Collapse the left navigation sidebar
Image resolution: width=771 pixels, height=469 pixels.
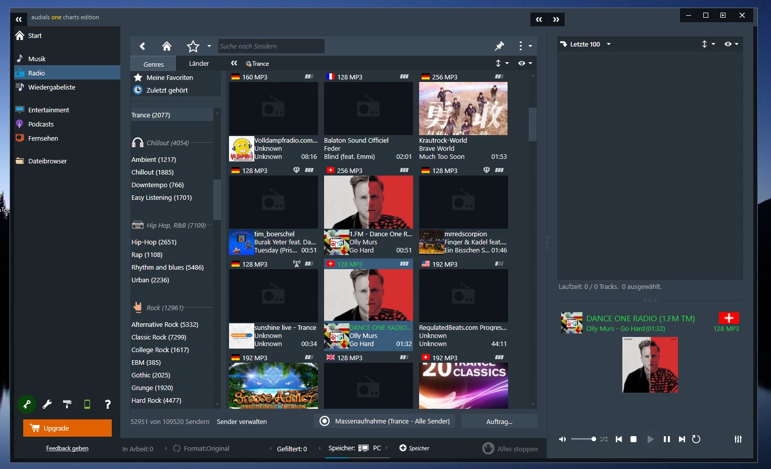click(x=19, y=20)
